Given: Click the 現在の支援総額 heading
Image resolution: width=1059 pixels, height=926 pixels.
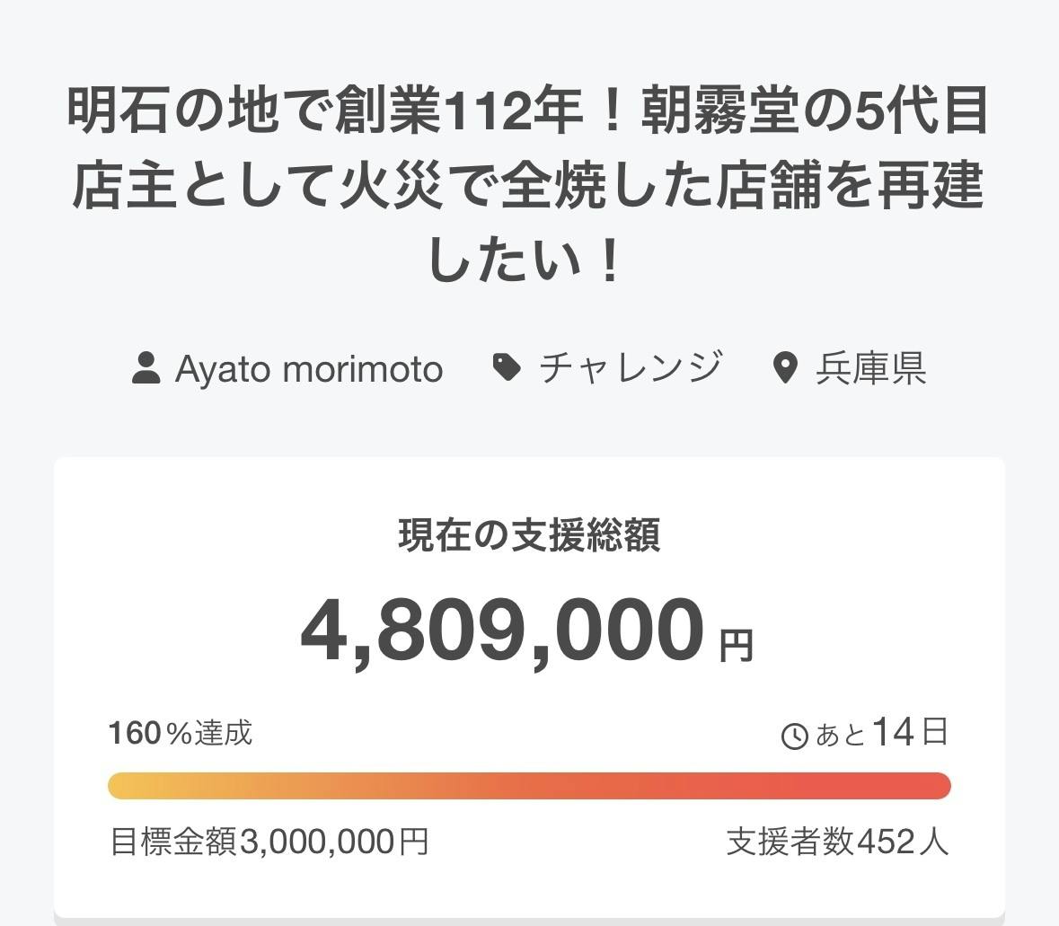Looking at the screenshot, I should [x=529, y=535].
